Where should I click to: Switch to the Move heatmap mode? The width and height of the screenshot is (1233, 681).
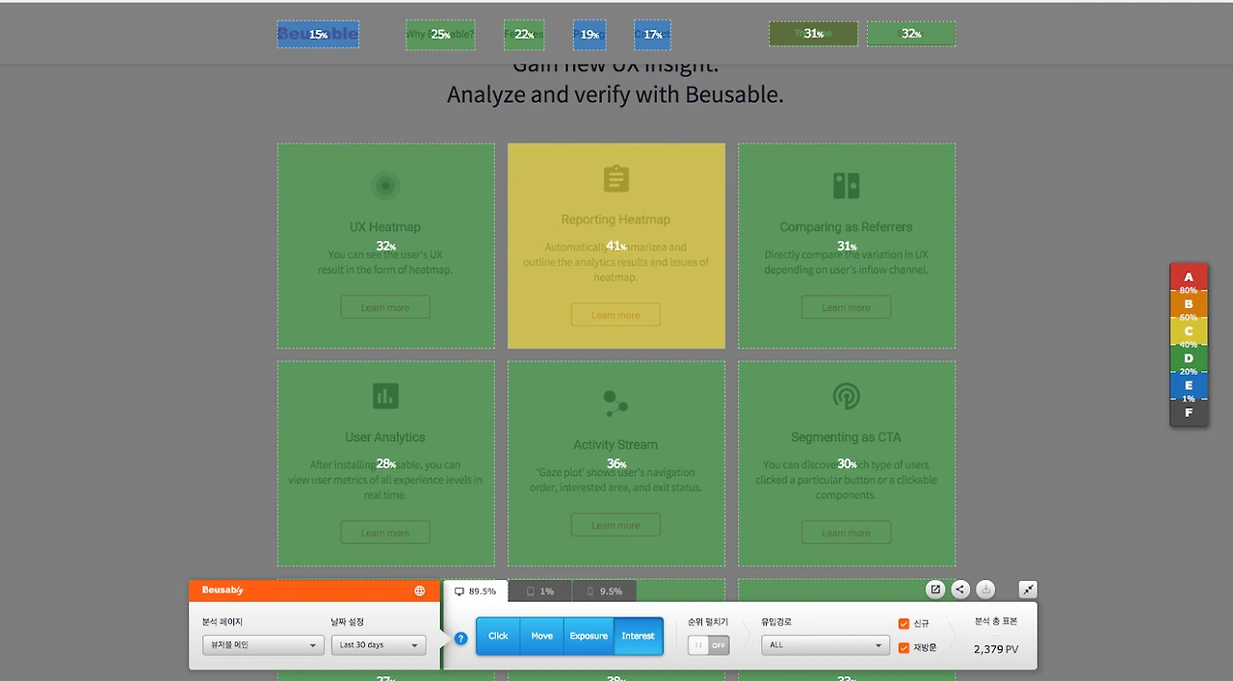542,636
